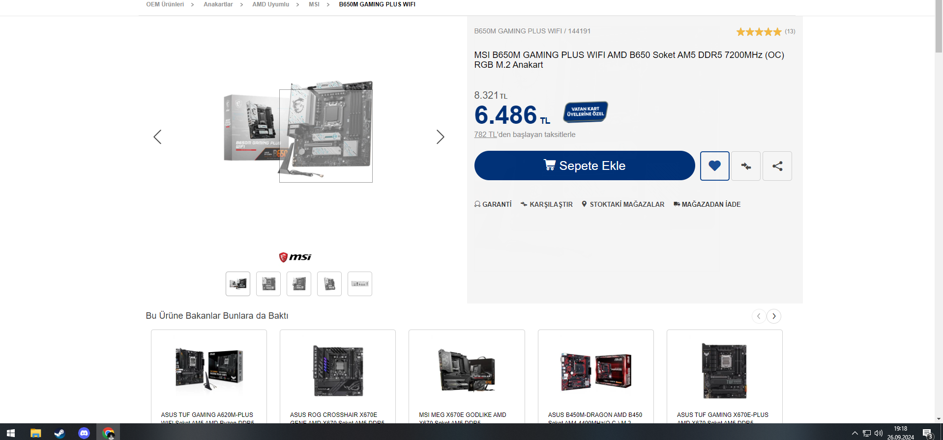Click the main motherboard product image
Image resolution: width=943 pixels, height=440 pixels.
pos(298,131)
